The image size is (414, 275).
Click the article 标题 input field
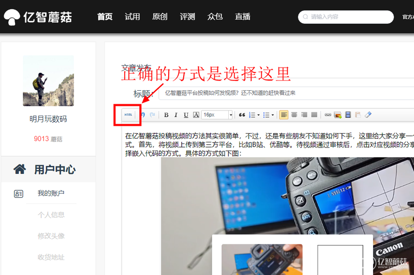point(286,93)
